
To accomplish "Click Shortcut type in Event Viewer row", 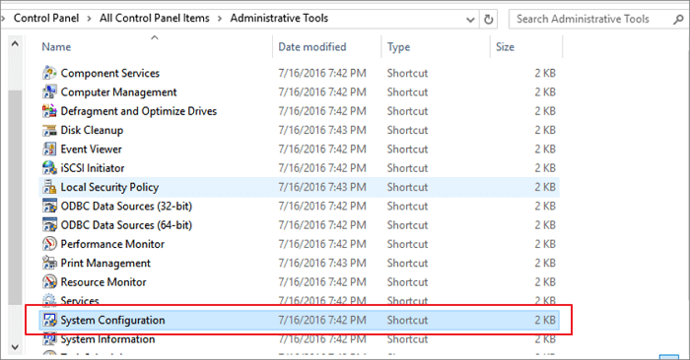I will click(407, 149).
